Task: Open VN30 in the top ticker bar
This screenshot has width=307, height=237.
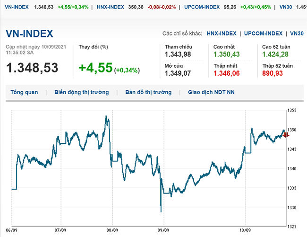Action: tap(285, 7)
